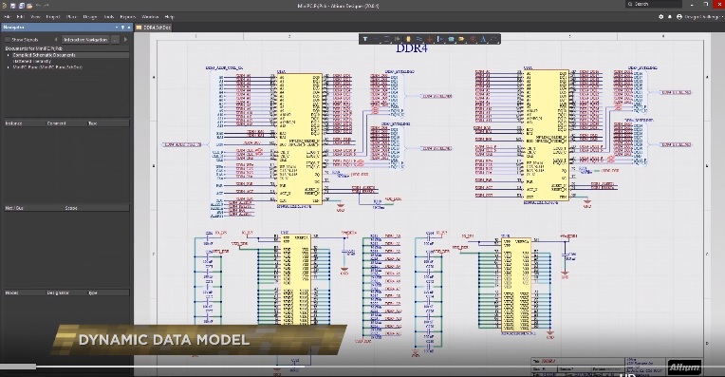This screenshot has height=377, width=725.
Task: Expand Compiled Schematic Documents tree node
Action: [8, 55]
